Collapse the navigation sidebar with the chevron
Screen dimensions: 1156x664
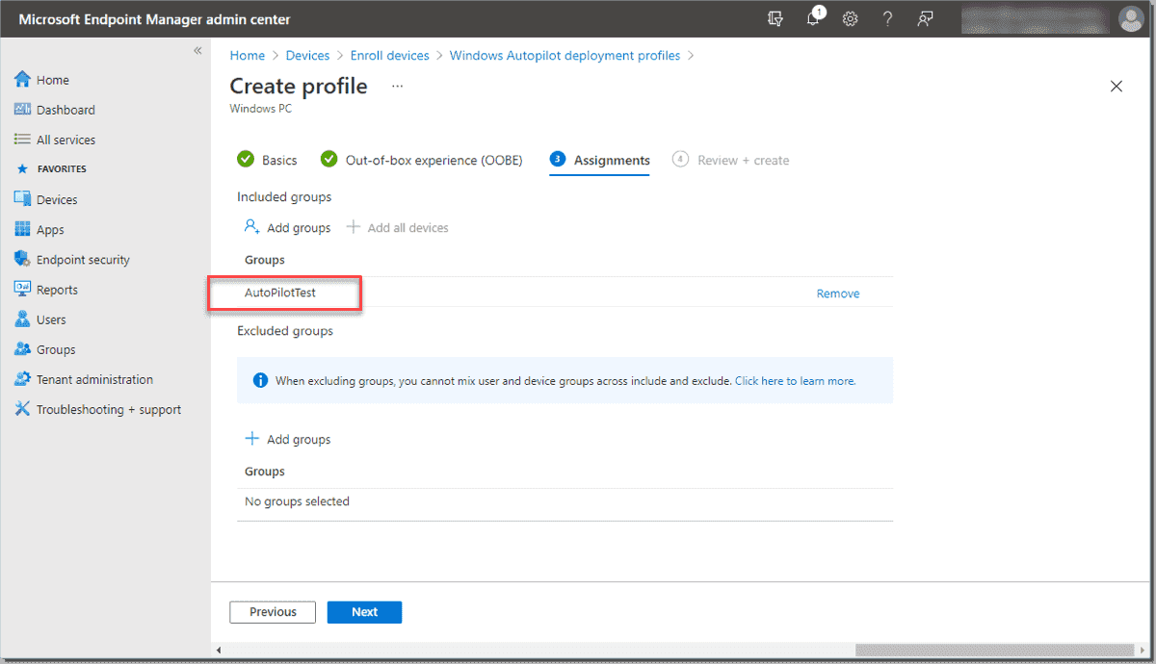(197, 50)
